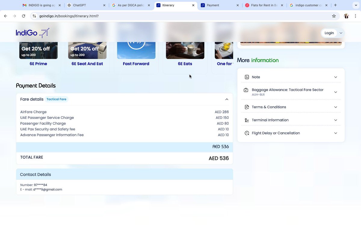
Task: Click the AirFare Charge row label
Action: point(33,112)
